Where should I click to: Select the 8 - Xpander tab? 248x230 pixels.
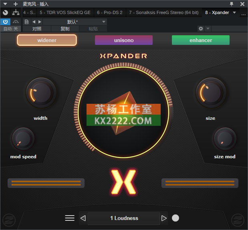point(217,12)
